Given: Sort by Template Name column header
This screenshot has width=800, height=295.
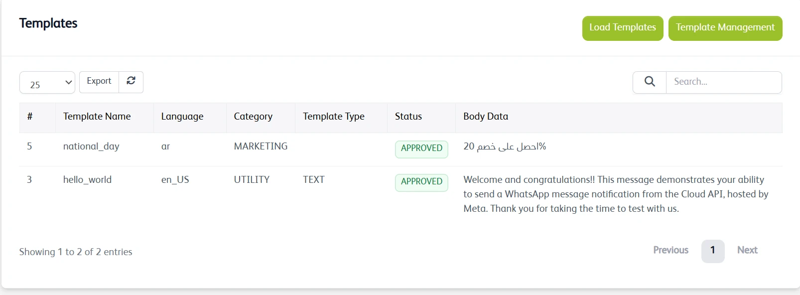Looking at the screenshot, I should (x=97, y=117).
